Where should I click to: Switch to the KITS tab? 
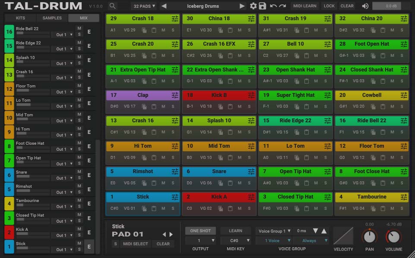(19, 18)
